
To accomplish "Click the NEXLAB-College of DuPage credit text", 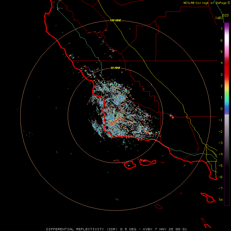I will click(205, 3).
